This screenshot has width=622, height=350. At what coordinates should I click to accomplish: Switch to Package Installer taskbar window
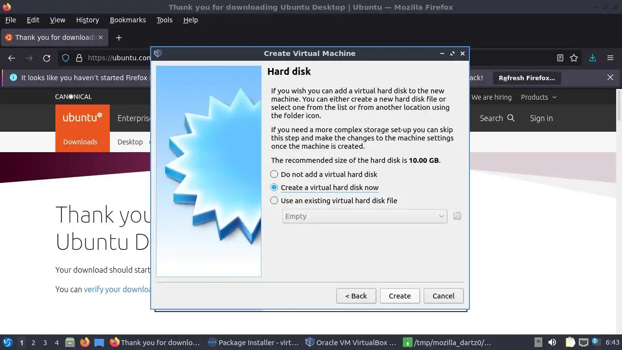coord(253,343)
